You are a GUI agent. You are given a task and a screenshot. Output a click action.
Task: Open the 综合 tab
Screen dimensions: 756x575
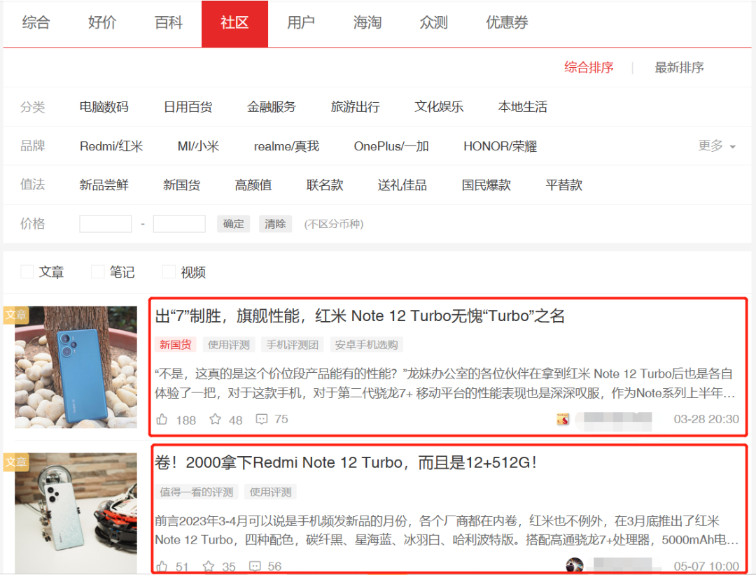[x=36, y=22]
